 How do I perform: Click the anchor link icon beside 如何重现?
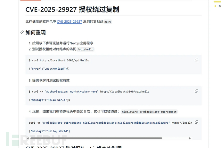tap(22, 32)
